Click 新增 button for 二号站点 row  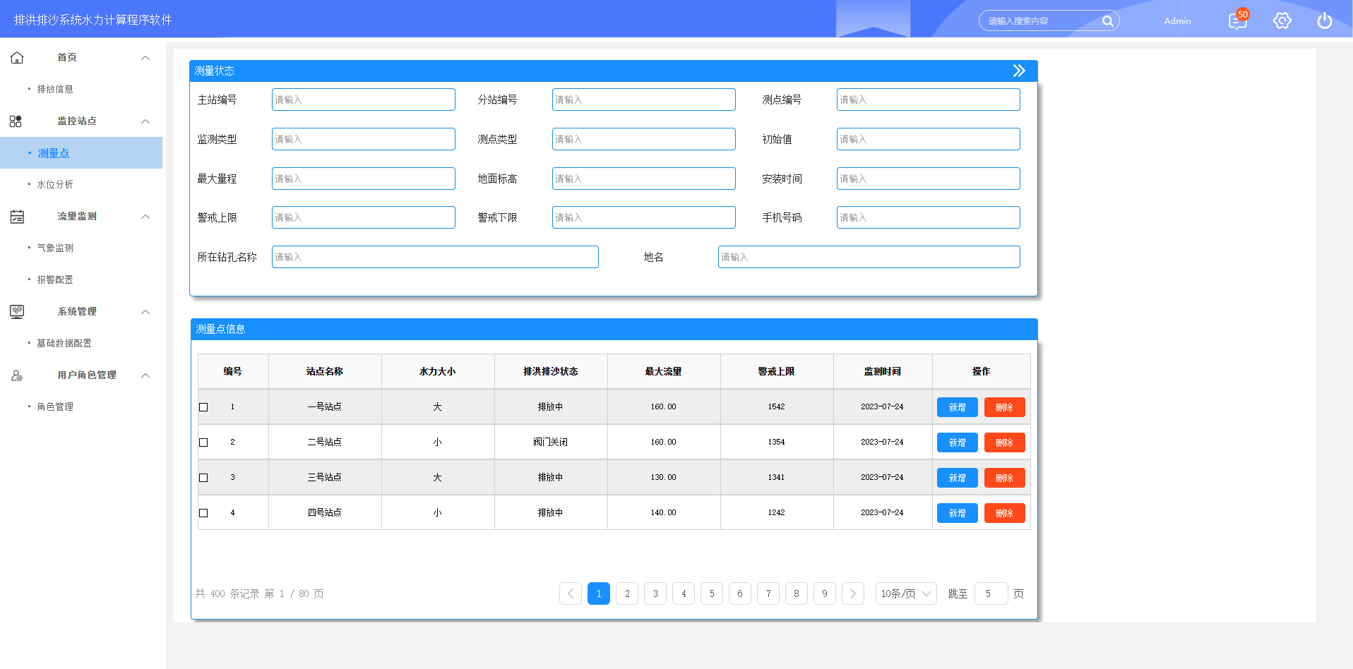click(x=958, y=442)
